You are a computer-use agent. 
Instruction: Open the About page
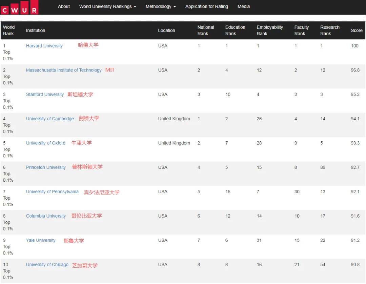coord(64,6)
